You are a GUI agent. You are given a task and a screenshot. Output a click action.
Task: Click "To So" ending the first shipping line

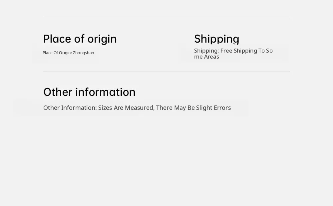[x=265, y=51]
